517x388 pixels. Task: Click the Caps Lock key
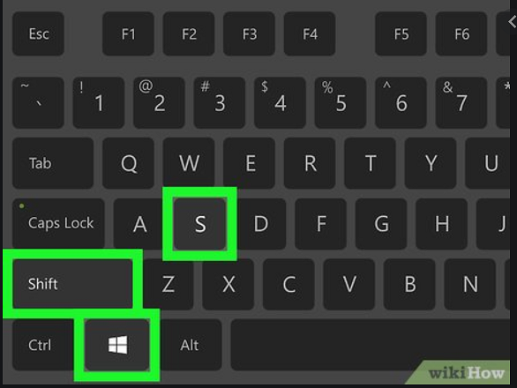point(59,223)
